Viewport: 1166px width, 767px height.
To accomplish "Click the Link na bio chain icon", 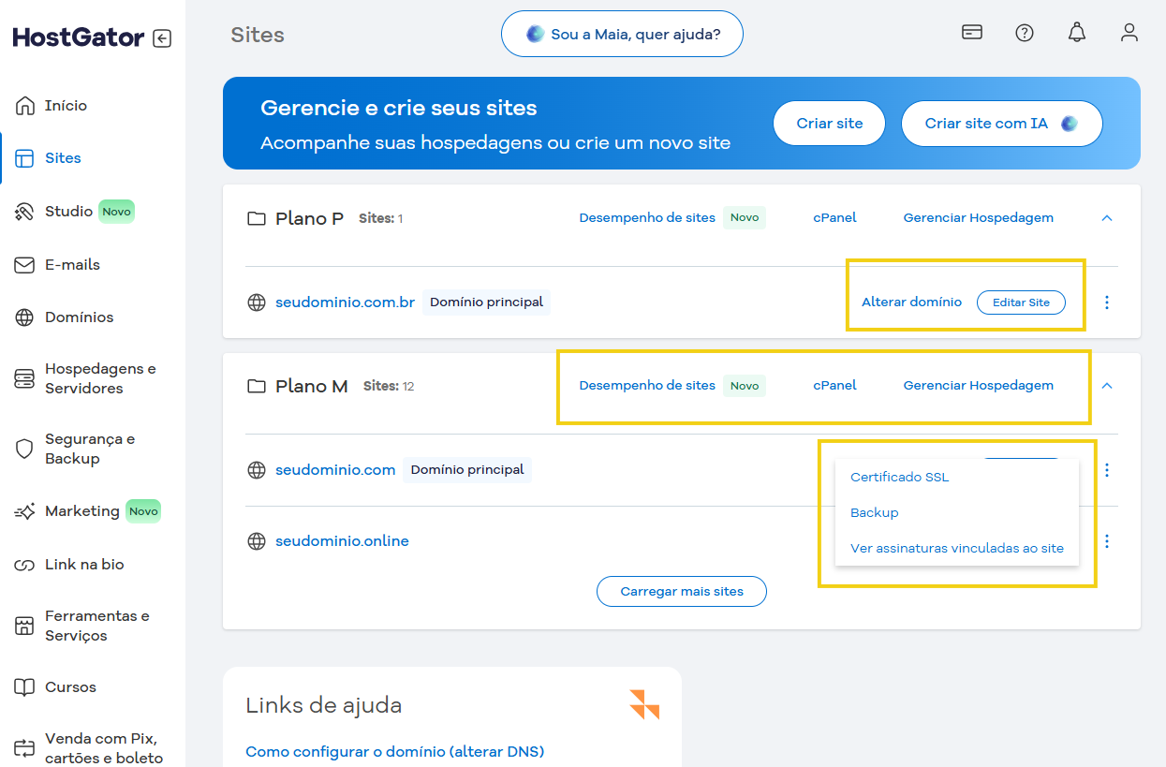I will [x=25, y=565].
